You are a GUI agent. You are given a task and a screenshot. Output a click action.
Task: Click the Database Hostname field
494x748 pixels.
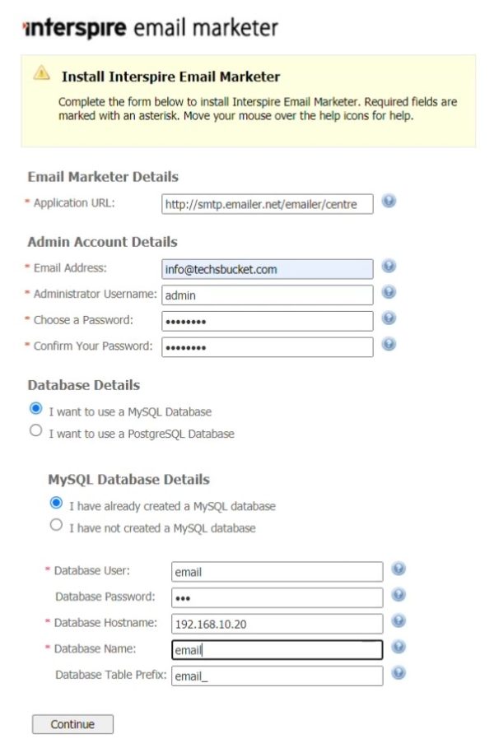point(277,624)
